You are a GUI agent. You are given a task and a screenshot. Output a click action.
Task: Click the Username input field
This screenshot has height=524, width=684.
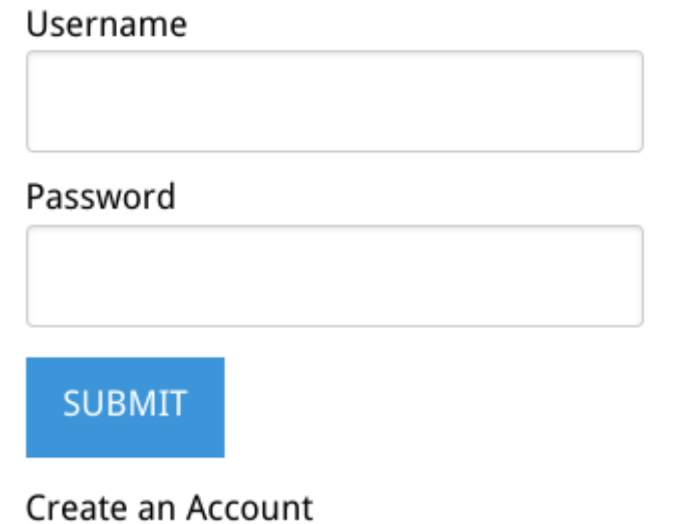click(334, 101)
